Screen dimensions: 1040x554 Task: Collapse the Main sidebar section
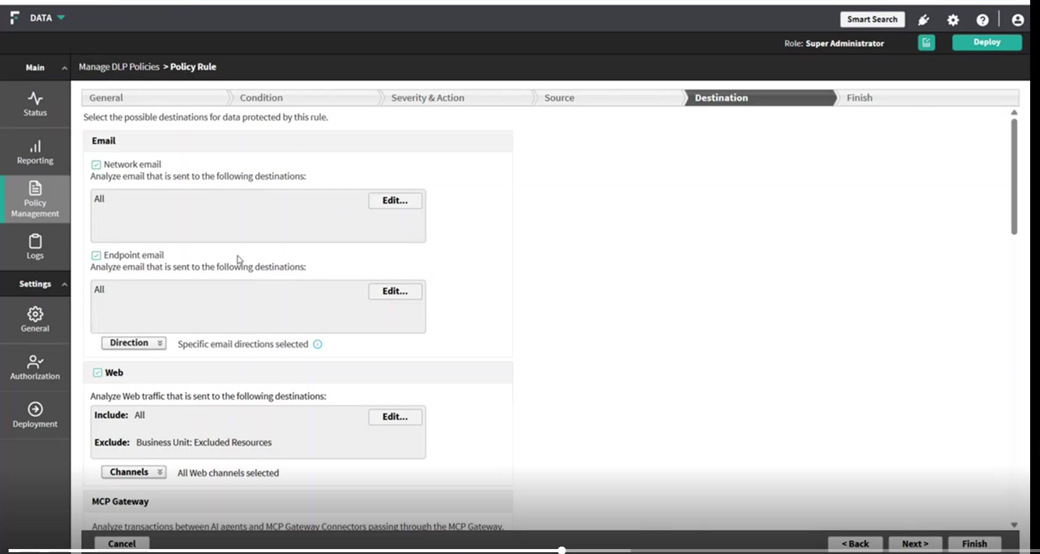click(64, 68)
